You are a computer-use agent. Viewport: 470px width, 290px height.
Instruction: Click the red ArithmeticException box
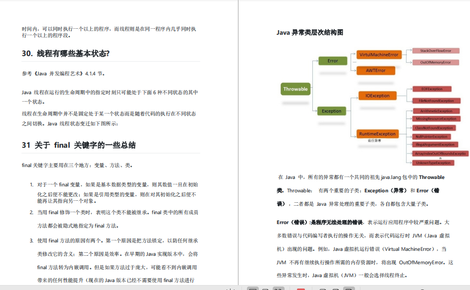pyautogui.click(x=436, y=111)
